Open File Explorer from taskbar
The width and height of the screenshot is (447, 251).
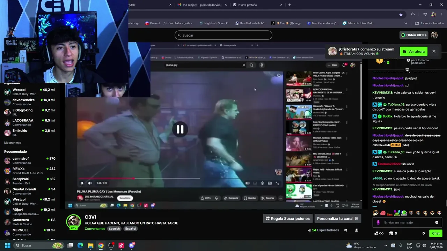coord(90,245)
